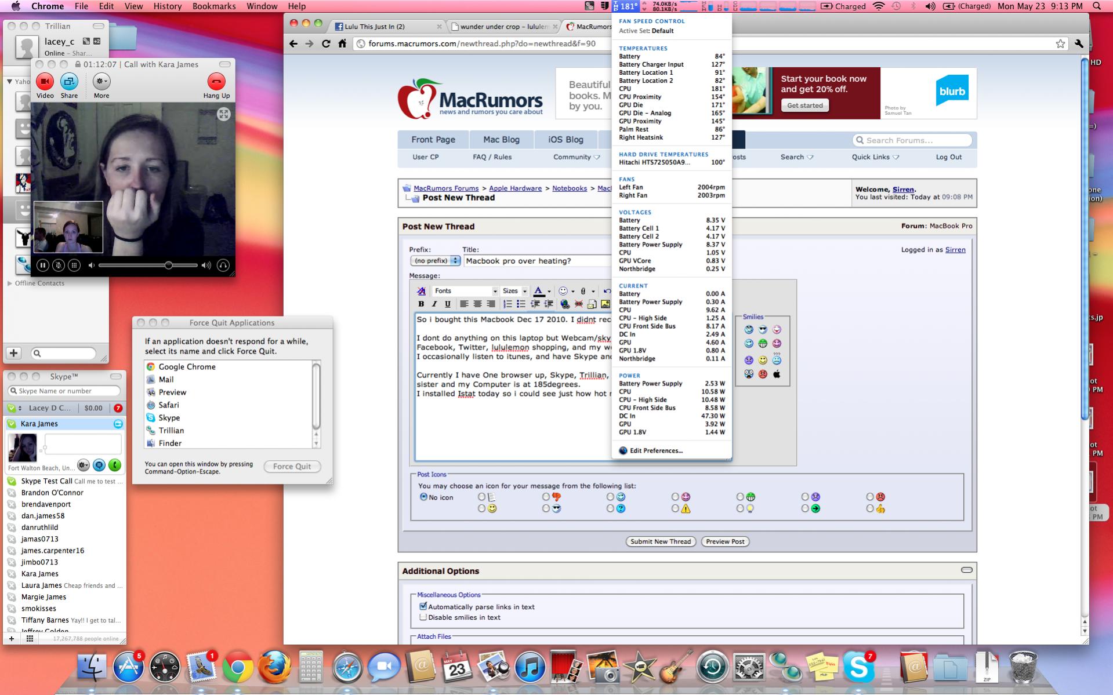Insert an ordered list in message
This screenshot has height=695, width=1113.
coord(507,304)
